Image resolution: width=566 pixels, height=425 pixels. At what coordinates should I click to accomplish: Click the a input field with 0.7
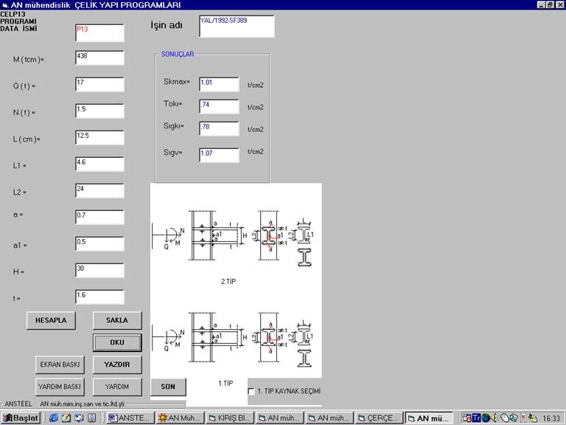(x=99, y=217)
